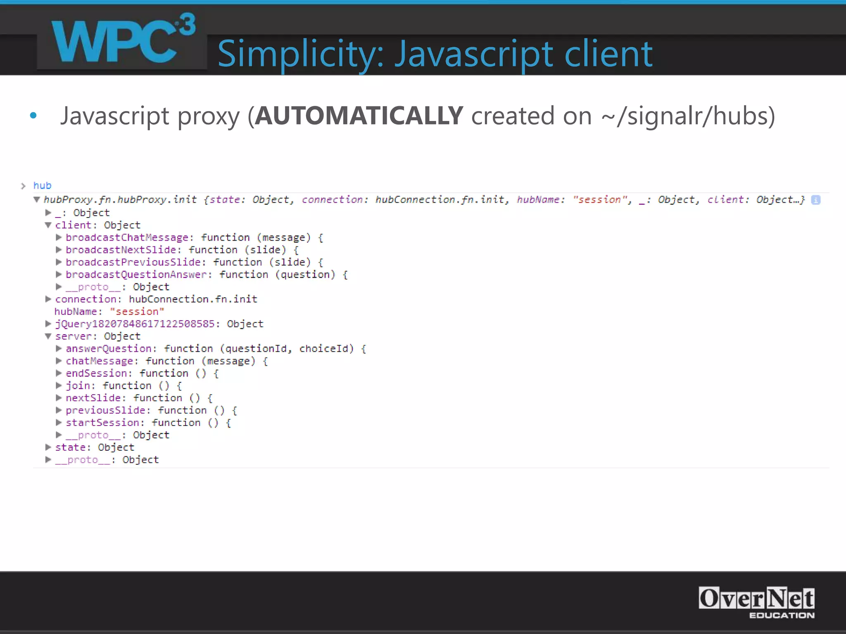Expand chatMessage function entry
This screenshot has height=634, width=846.
[x=59, y=361]
